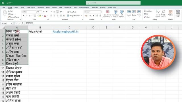Select column C header
Image resolution: width=182 pixels, height=102 pixels.
(69, 27)
